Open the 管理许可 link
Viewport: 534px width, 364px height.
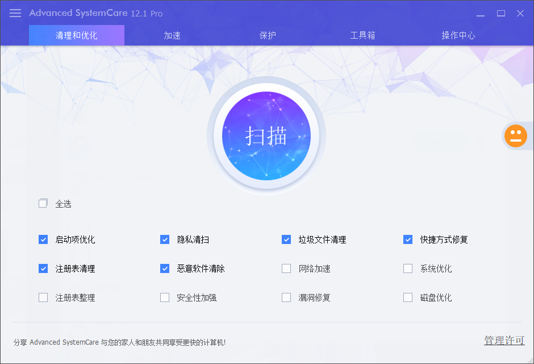504,340
